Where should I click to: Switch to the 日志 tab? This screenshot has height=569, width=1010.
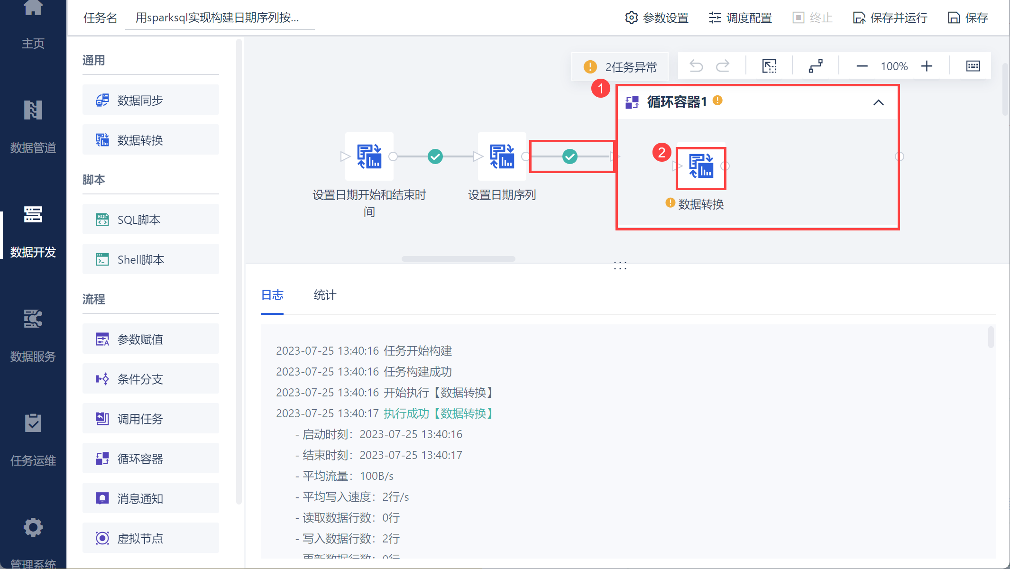coord(272,295)
